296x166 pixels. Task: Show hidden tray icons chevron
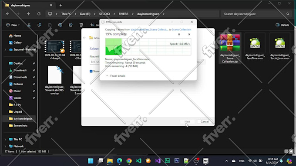pyautogui.click(x=226, y=161)
